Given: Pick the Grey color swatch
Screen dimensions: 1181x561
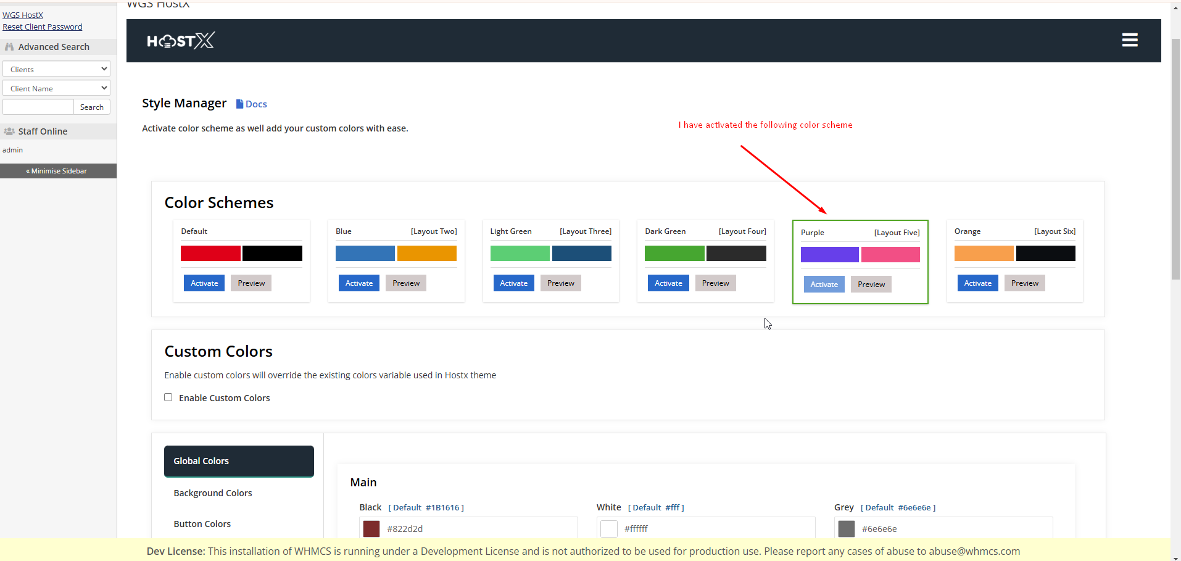Looking at the screenshot, I should [847, 529].
